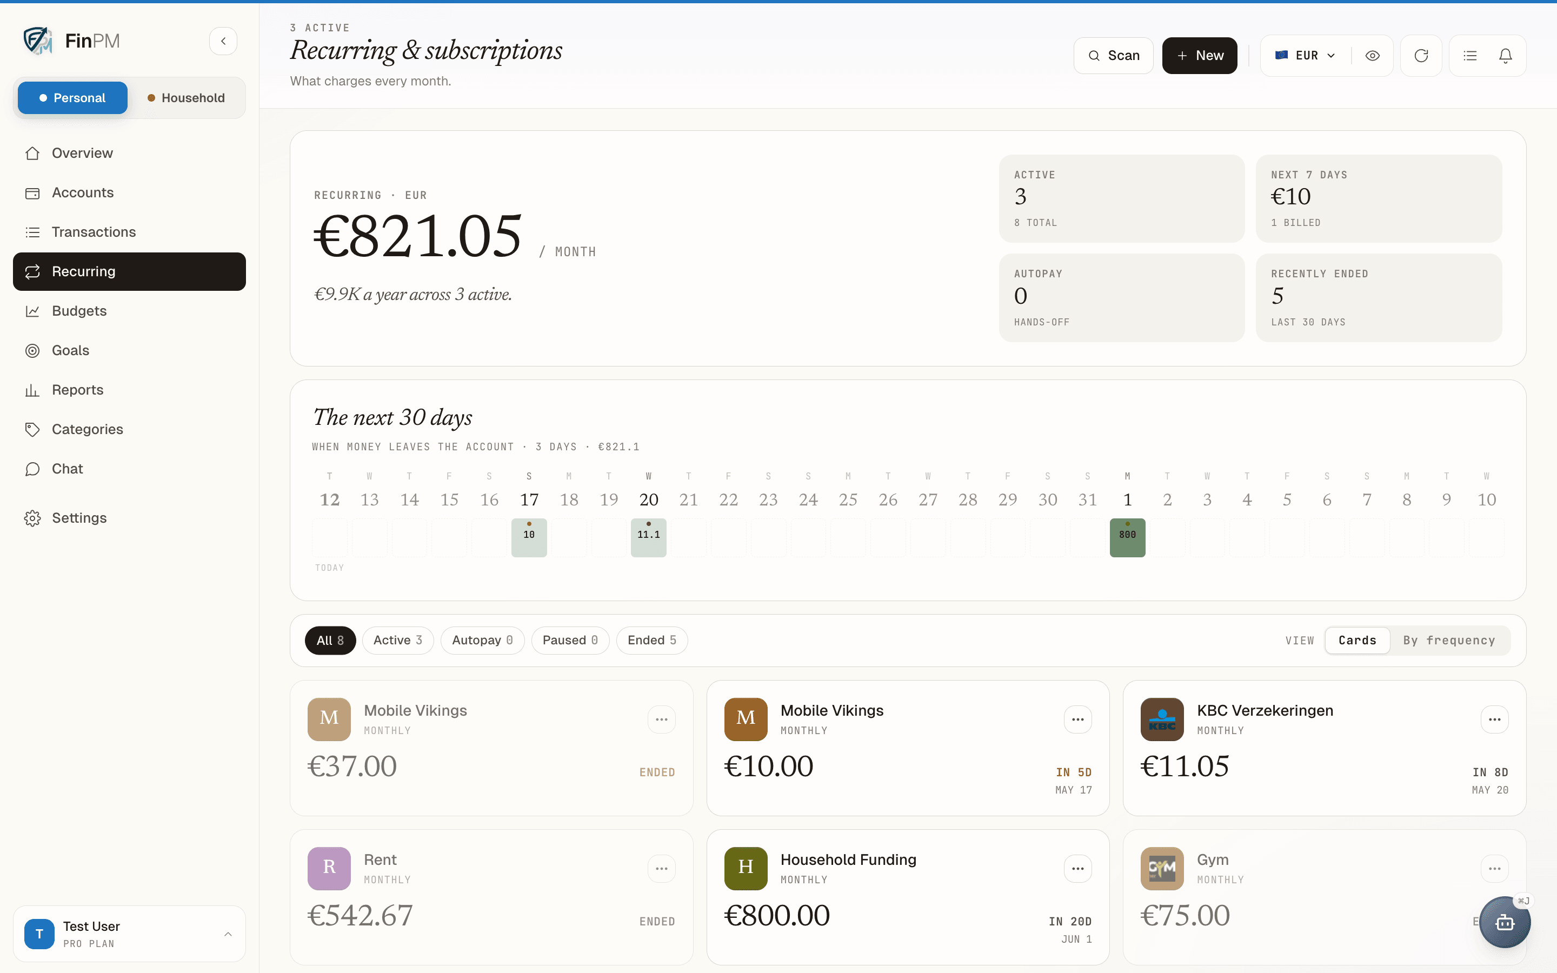Filter by the Active 3 tab

click(x=397, y=641)
